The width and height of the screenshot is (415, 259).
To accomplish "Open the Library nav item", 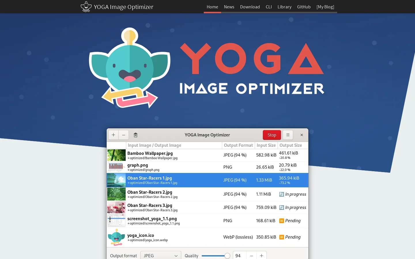I will (x=284, y=7).
